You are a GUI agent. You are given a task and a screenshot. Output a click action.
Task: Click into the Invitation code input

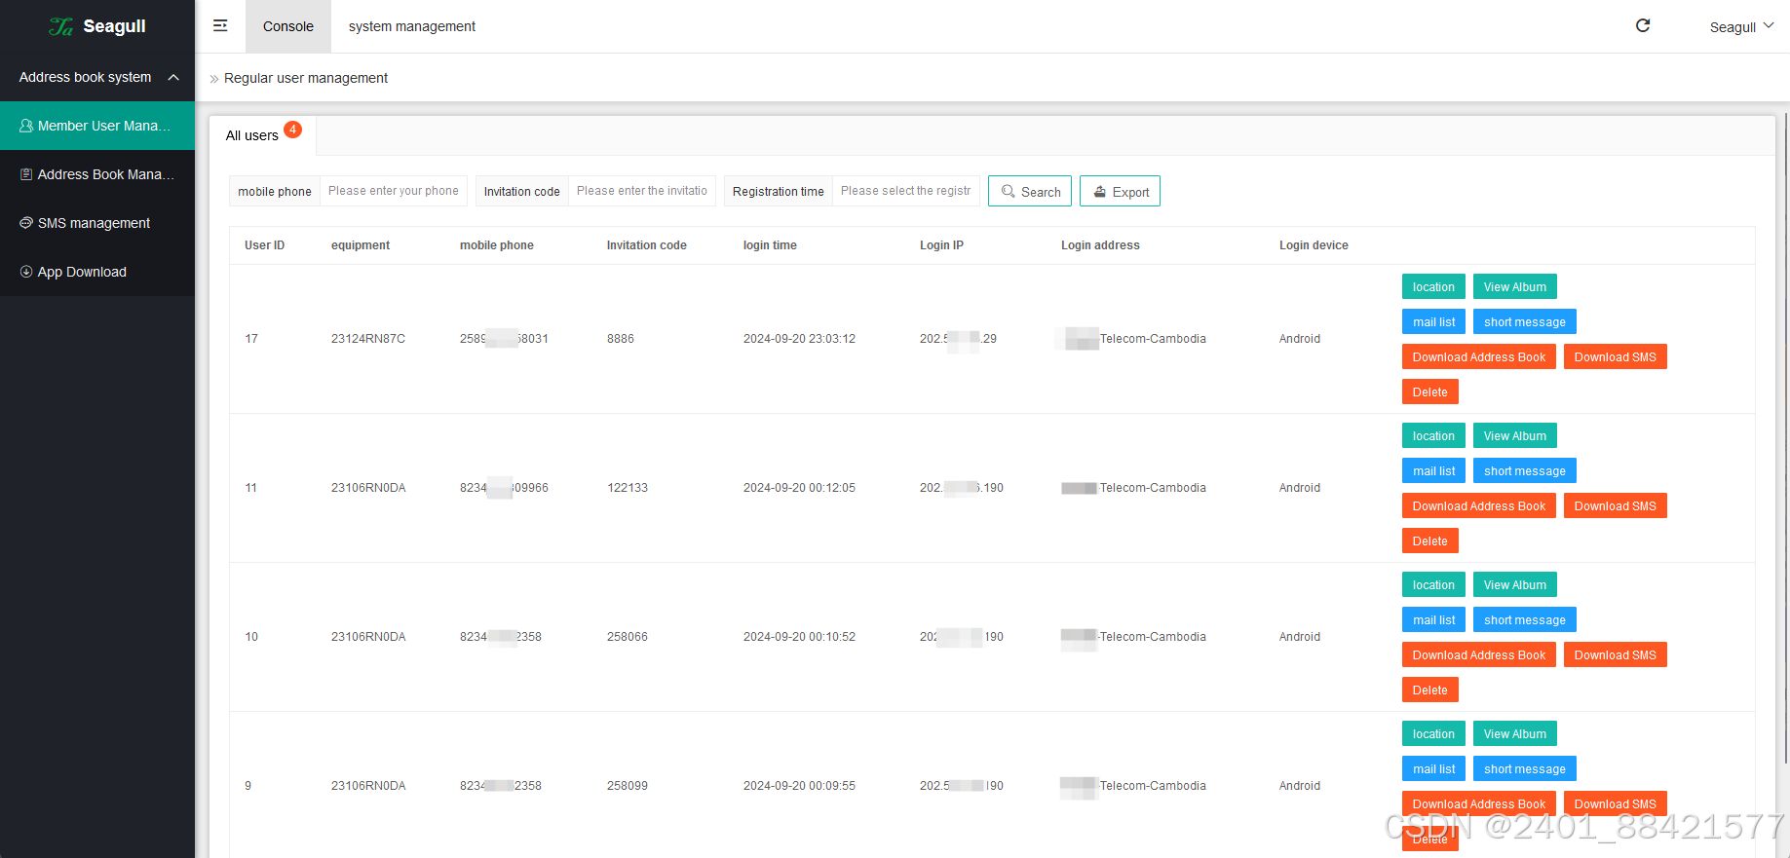tap(641, 191)
